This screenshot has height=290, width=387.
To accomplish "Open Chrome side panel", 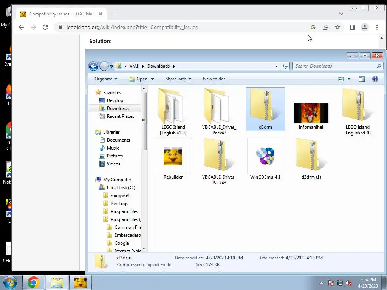I will (x=353, y=27).
